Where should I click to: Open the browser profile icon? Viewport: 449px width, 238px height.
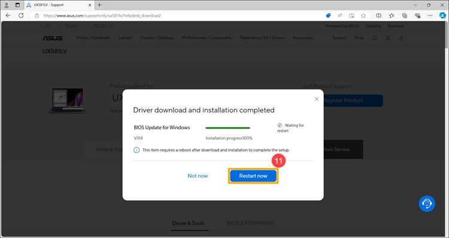[x=7, y=5]
